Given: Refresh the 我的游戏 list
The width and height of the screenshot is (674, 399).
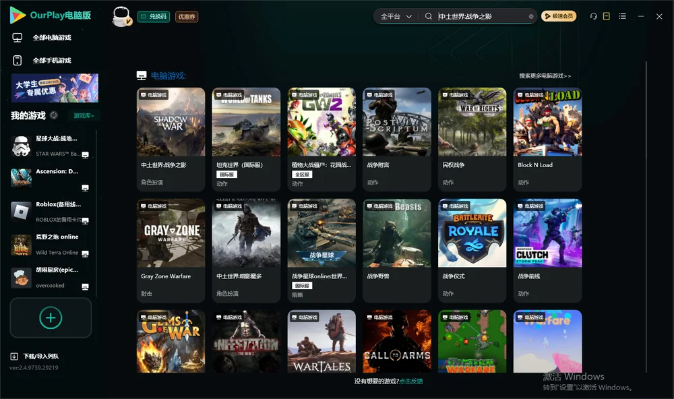Looking at the screenshot, I should (54, 115).
